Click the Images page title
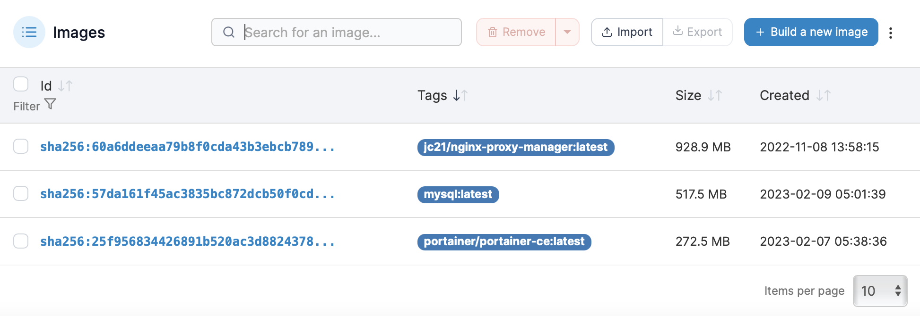 tap(79, 33)
